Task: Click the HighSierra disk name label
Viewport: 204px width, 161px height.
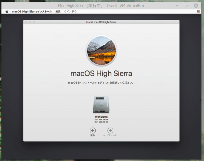Action: point(101,117)
